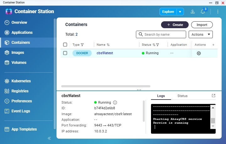The image size is (226, 144).
Task: Click the background tasks stack icon
Action: [193, 12]
